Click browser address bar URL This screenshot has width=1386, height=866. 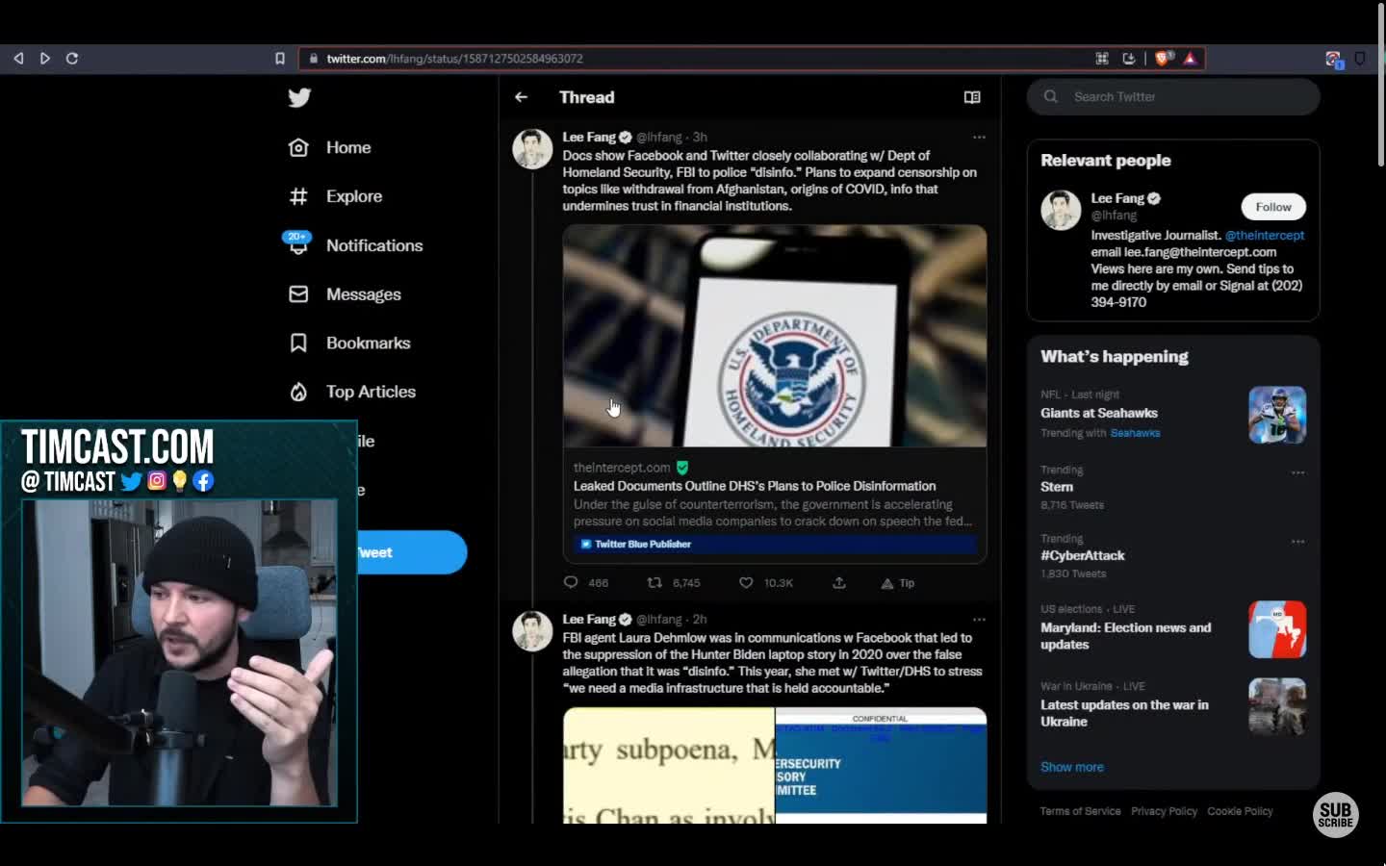pyautogui.click(x=454, y=59)
